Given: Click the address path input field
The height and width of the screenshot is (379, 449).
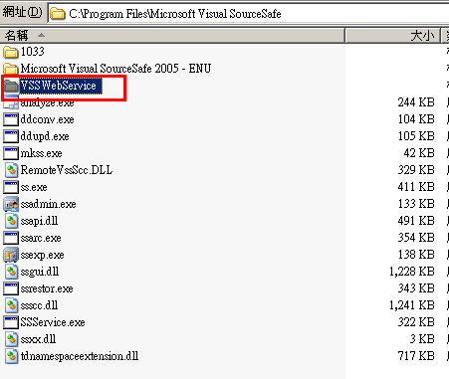Looking at the screenshot, I should 248,14.
